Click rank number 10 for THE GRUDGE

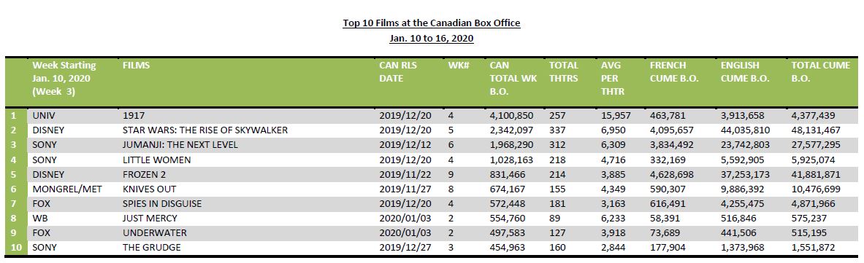point(16,248)
